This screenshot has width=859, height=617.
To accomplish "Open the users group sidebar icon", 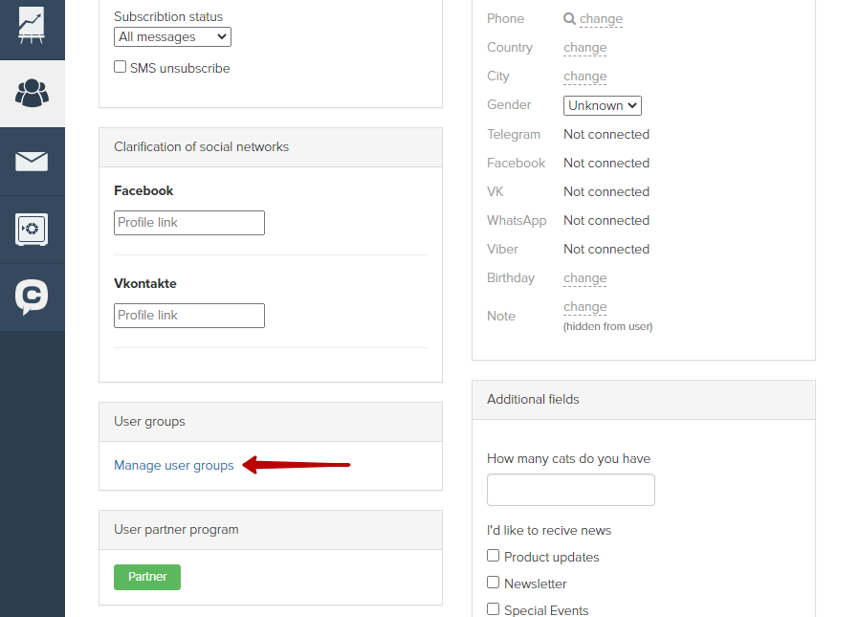I will (32, 93).
